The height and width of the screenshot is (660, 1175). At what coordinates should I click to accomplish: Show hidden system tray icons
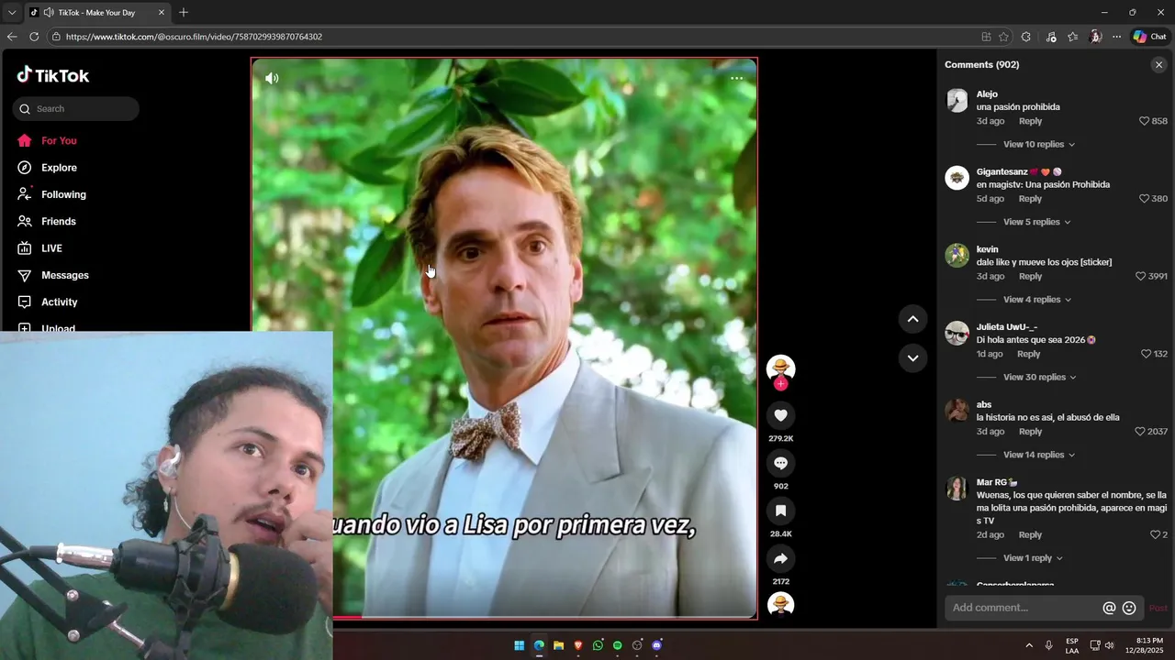[1029, 645]
